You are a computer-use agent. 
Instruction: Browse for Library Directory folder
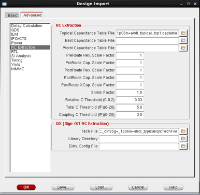[183, 139]
